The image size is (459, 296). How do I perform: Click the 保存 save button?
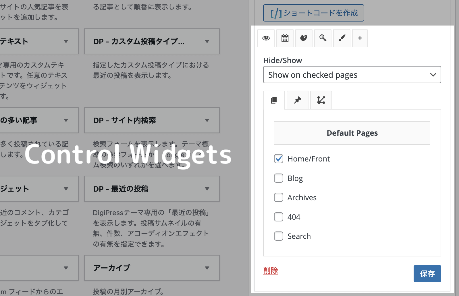tap(427, 274)
